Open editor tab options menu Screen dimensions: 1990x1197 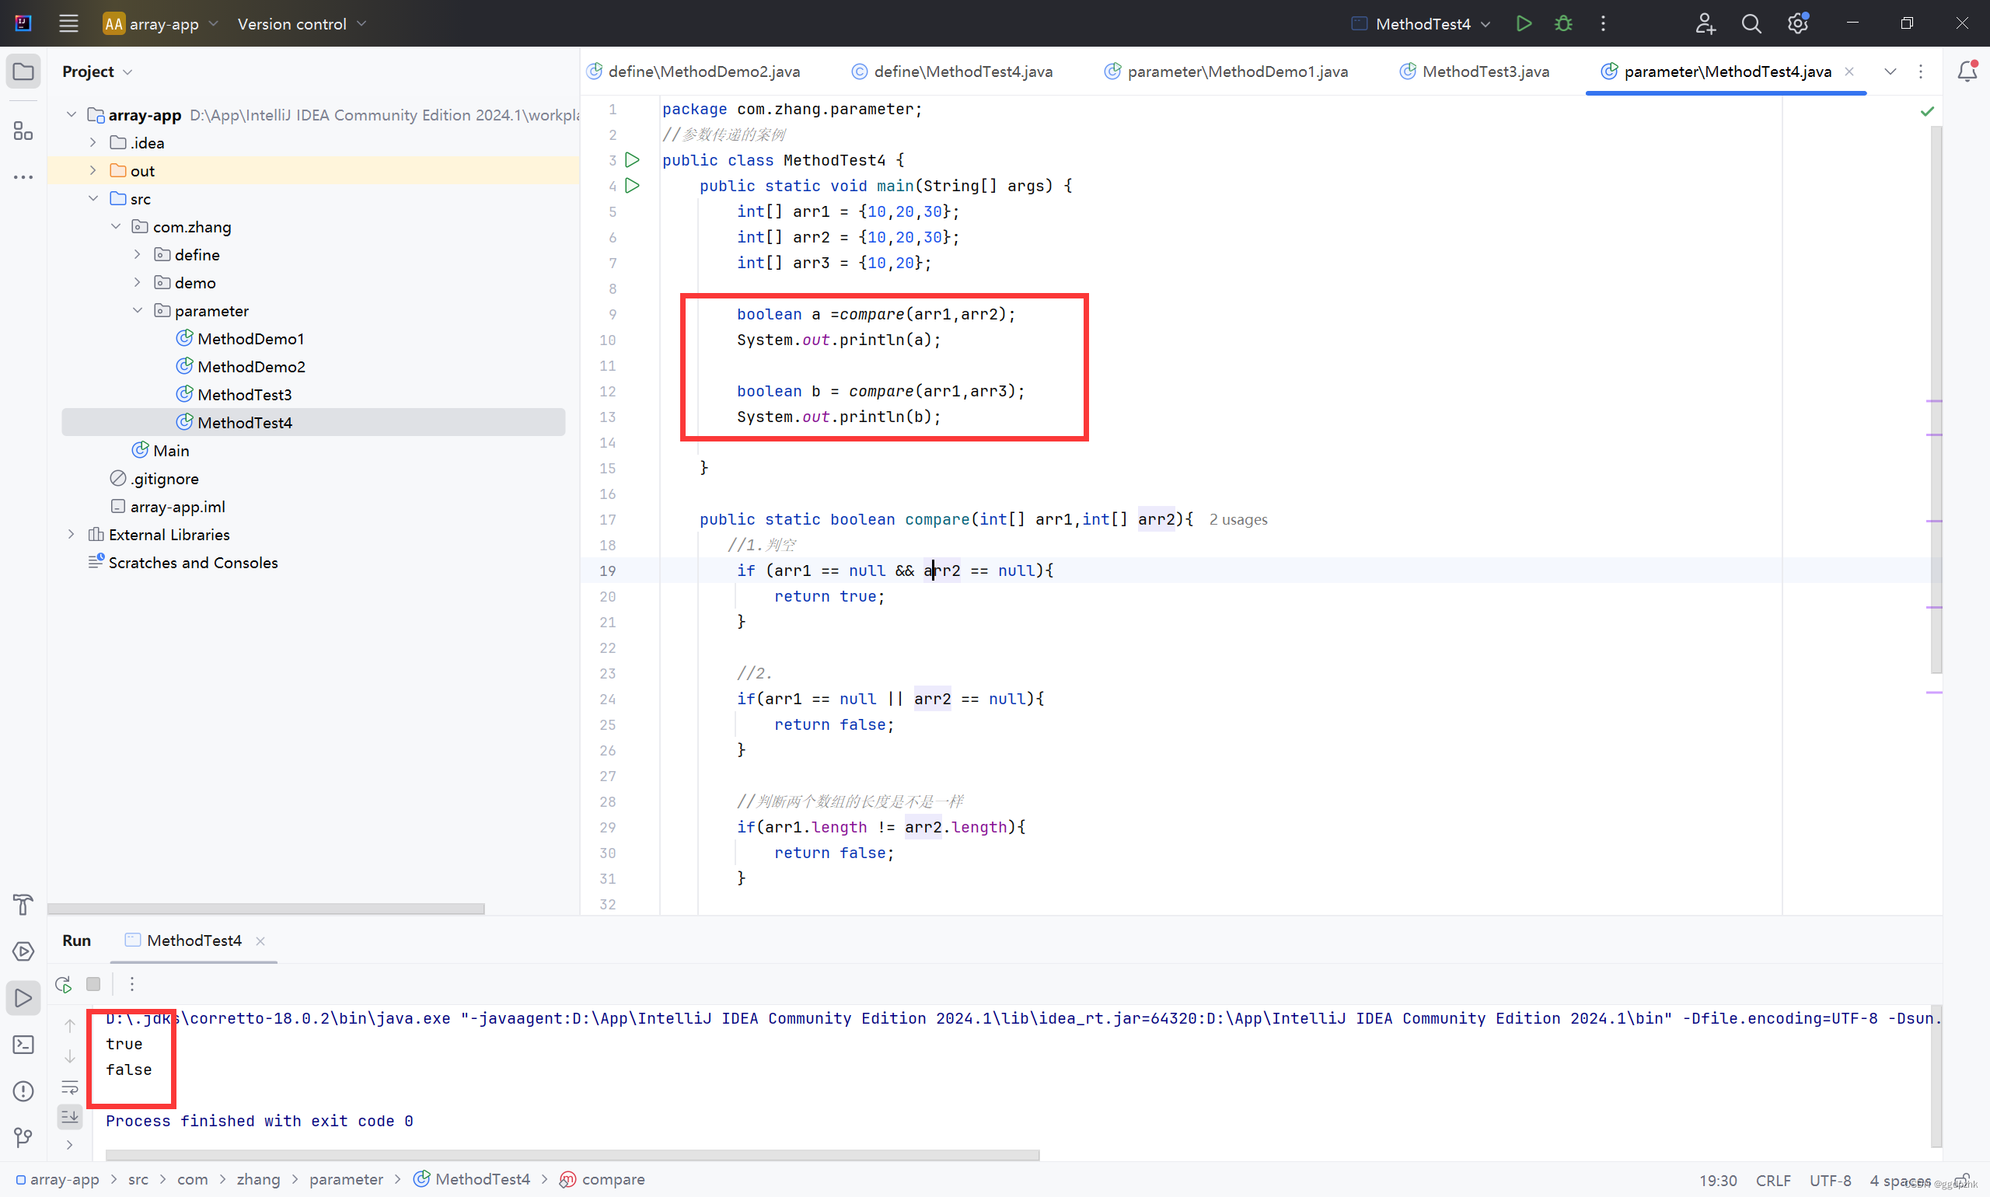click(1921, 71)
